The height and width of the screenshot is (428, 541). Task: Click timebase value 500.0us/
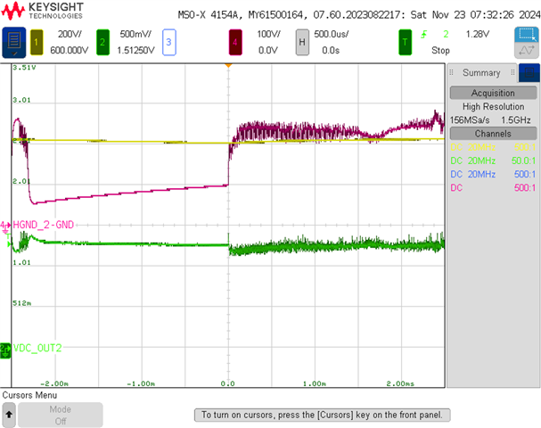pos(332,34)
